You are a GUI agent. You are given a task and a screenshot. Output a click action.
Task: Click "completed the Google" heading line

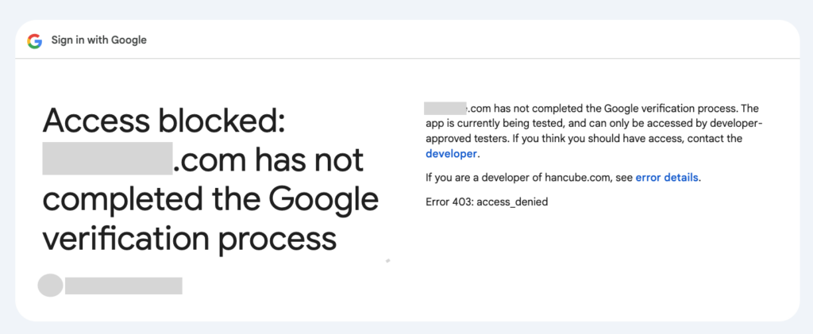pyautogui.click(x=210, y=201)
